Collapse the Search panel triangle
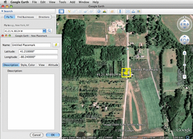 coord(2,11)
